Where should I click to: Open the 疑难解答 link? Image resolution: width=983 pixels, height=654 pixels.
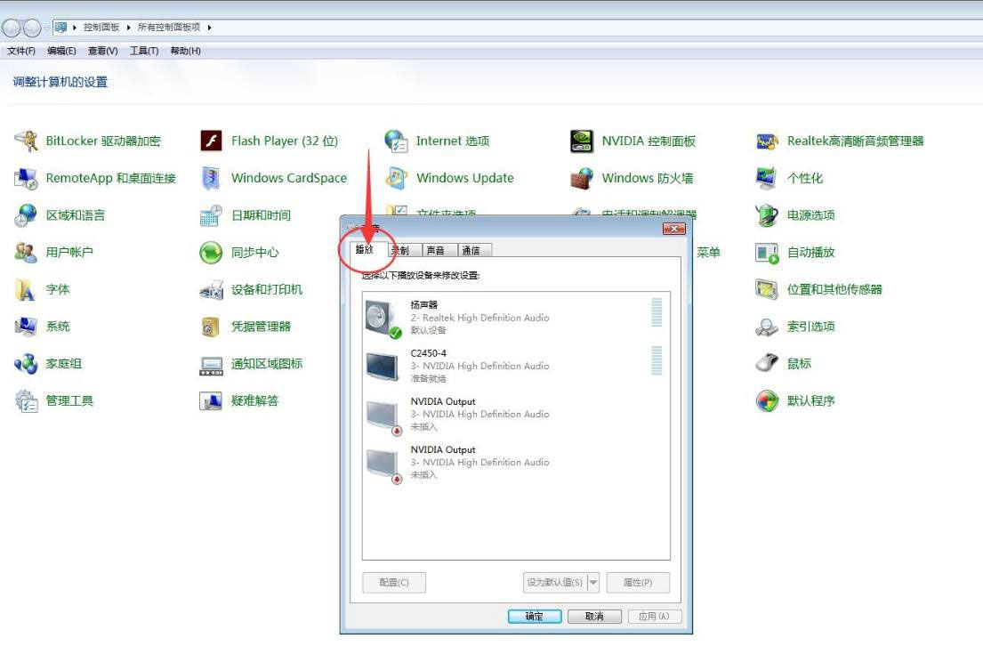[x=254, y=400]
